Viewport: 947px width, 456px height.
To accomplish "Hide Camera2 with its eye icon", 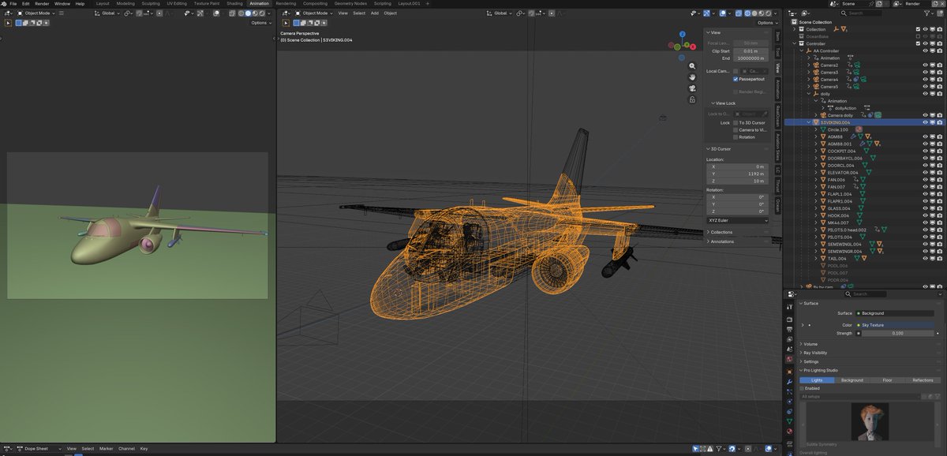I will point(925,65).
